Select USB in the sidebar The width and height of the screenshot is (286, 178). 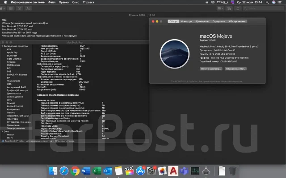(x=9, y=84)
